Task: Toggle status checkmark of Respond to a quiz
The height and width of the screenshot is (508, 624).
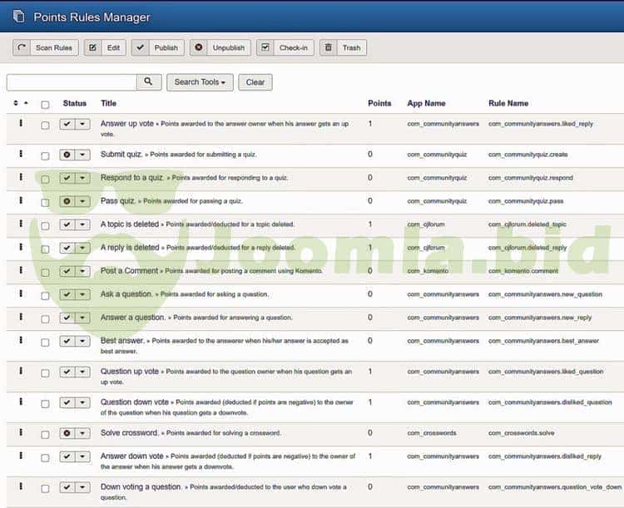Action: tap(67, 178)
